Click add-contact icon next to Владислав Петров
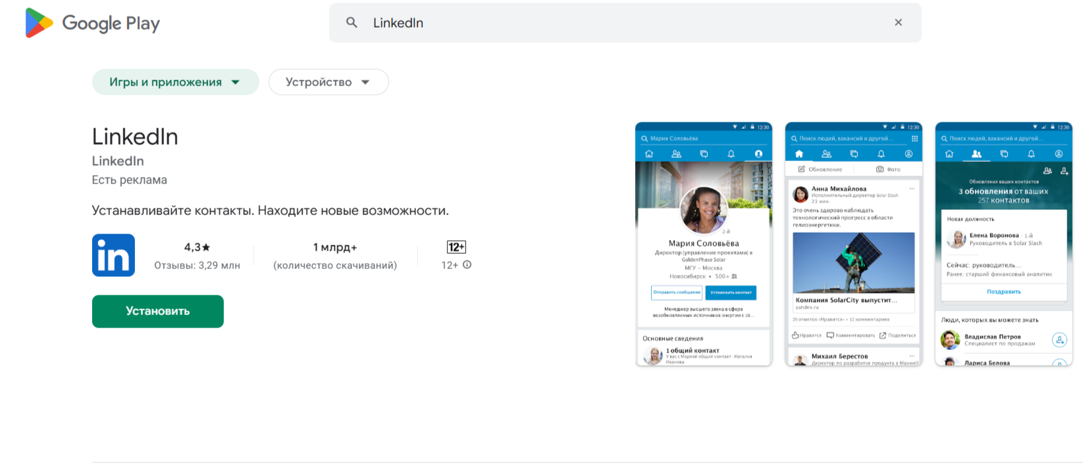The width and height of the screenshot is (1083, 465). [x=1059, y=339]
